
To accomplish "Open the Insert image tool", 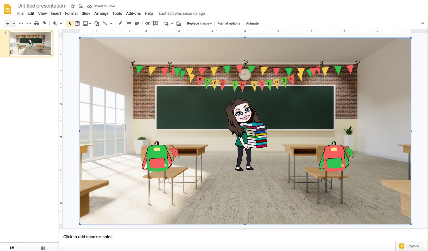I will pos(85,23).
